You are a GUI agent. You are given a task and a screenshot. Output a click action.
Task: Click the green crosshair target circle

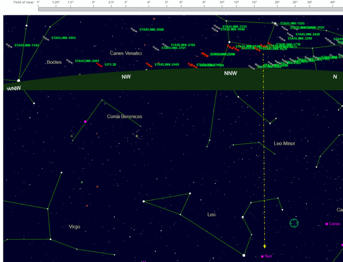[x=294, y=223]
